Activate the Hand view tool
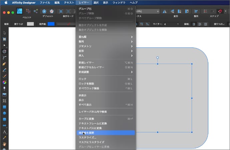The width and height of the screenshot is (230, 150). (x=4, y=144)
